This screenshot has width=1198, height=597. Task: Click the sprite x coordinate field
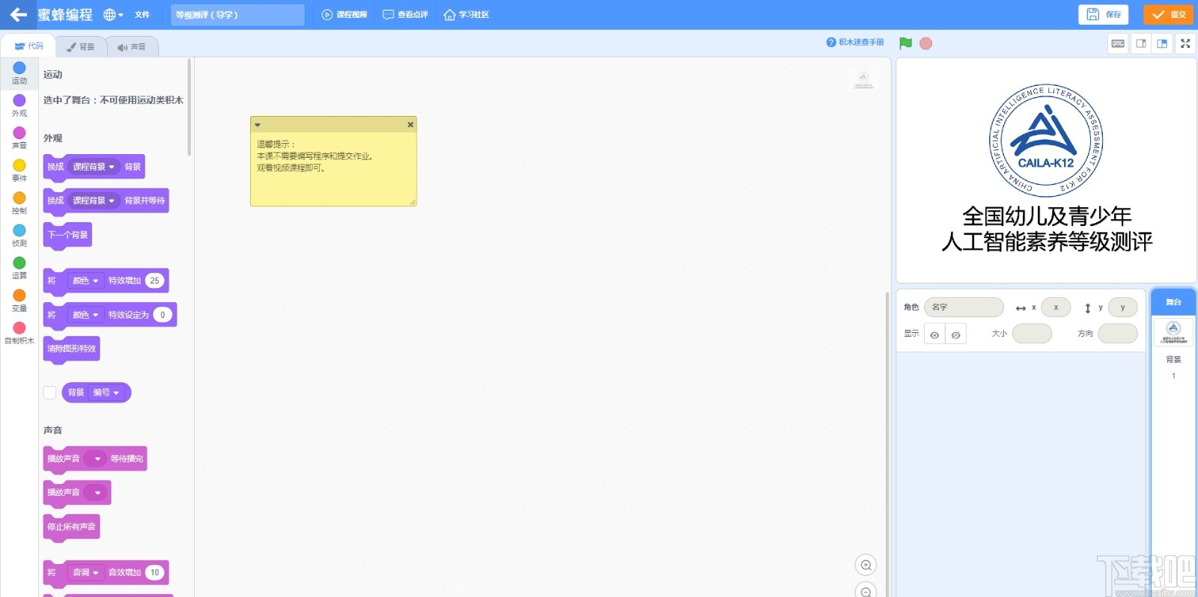point(1056,307)
